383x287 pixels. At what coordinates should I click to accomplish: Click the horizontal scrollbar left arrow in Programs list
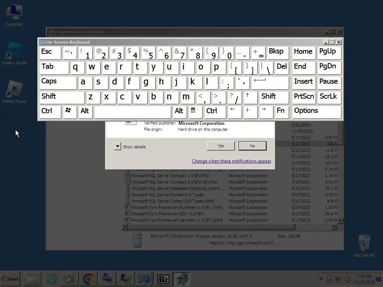coord(125,227)
